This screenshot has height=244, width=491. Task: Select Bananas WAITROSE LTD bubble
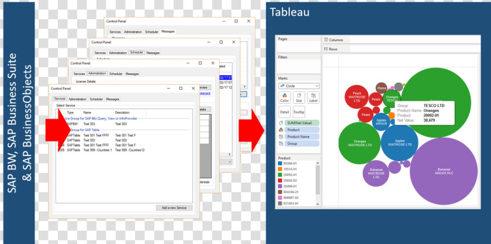(376, 174)
